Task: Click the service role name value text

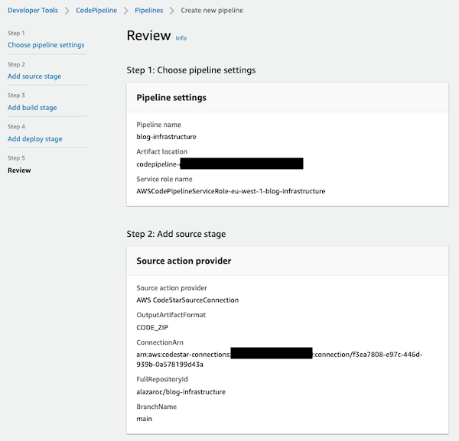Action: click(231, 191)
